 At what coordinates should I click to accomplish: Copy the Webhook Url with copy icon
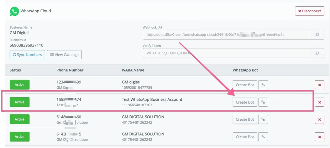(317, 35)
